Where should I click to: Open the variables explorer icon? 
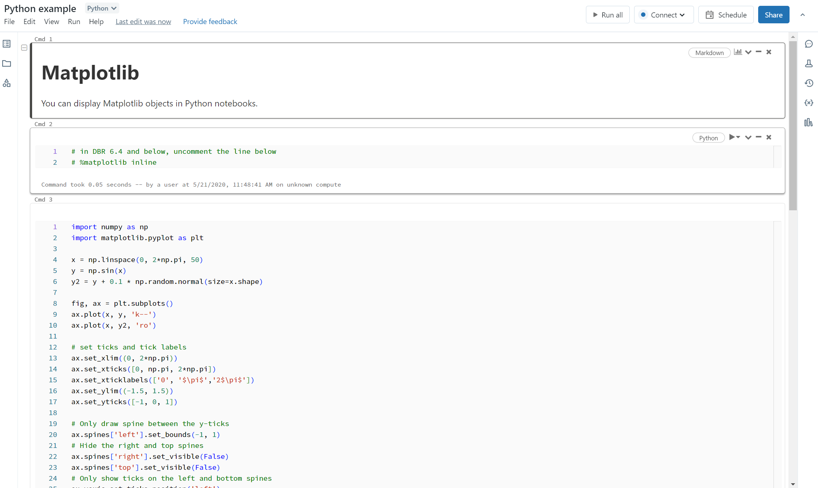809,103
